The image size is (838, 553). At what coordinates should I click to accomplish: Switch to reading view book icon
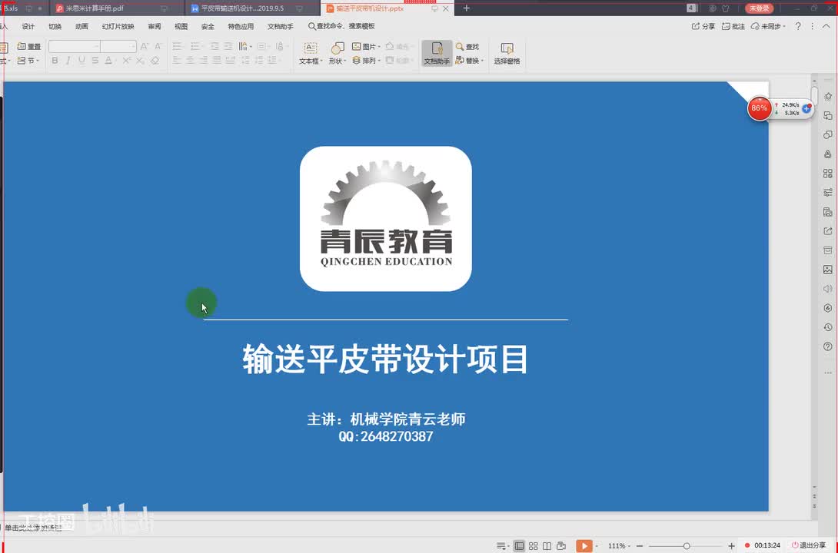[547, 546]
